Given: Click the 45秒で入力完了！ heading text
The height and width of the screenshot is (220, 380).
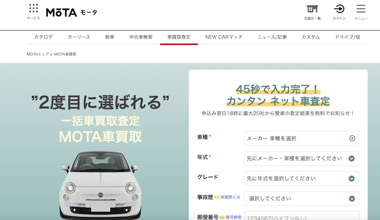Looking at the screenshot, I should coord(278,89).
